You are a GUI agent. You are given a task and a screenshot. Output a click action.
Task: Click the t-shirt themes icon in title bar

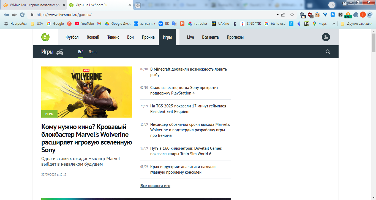click(344, 4)
